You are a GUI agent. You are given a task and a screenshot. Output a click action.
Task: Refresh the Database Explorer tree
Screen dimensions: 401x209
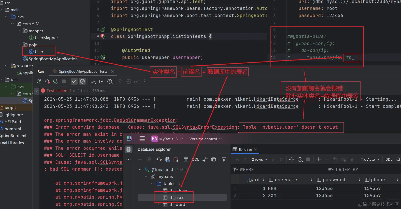point(159,159)
